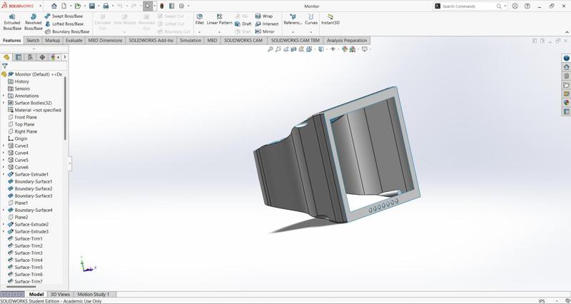Open File Properties icon
The width and height of the screenshot is (571, 304).
(x=171, y=6)
